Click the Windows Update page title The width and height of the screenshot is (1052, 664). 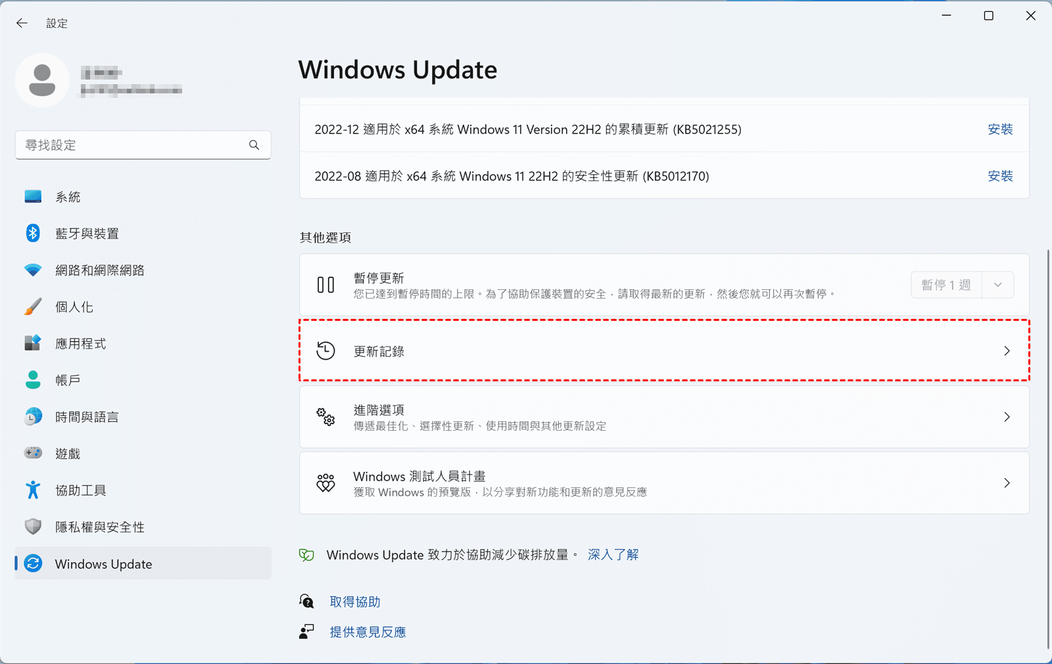click(x=398, y=70)
